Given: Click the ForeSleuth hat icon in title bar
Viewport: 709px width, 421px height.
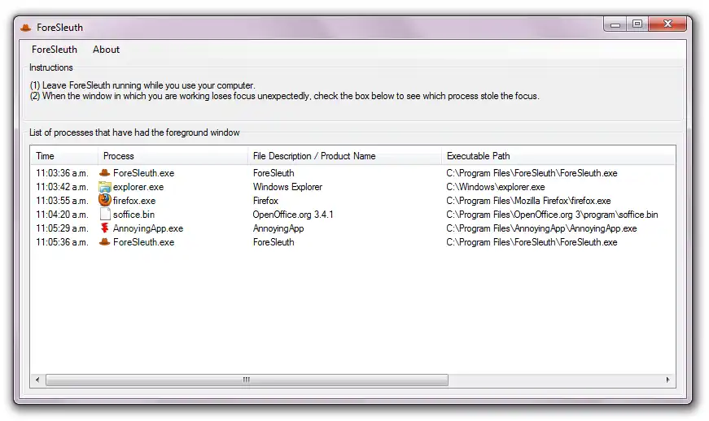Looking at the screenshot, I should tap(26, 28).
